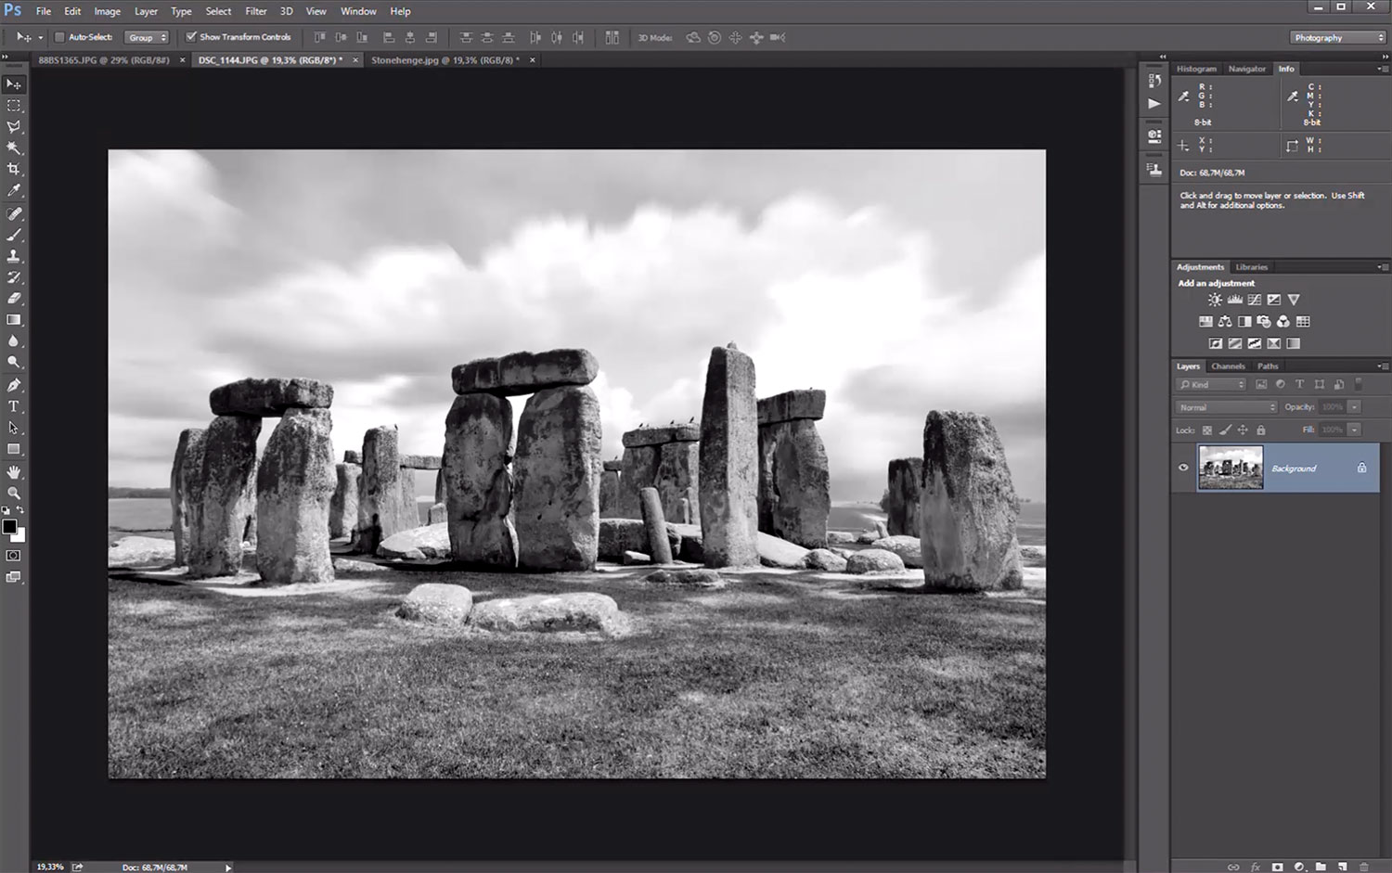Add a Brightness/Contrast adjustment

tap(1215, 300)
